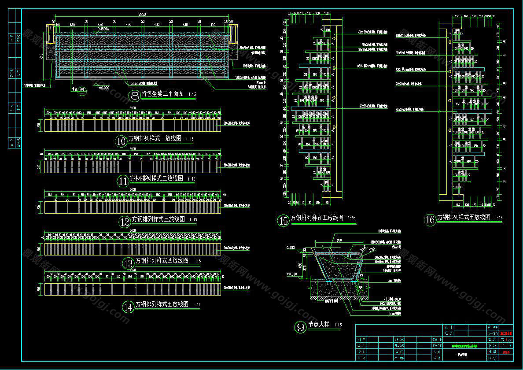
Task: Click the circled number 14 drawing marker
Action: tap(128, 307)
